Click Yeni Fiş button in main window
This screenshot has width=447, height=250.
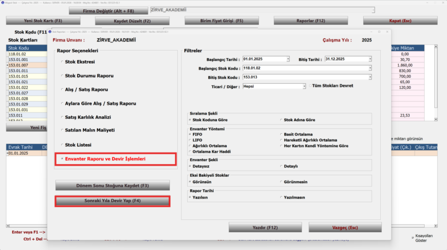(x=27, y=128)
